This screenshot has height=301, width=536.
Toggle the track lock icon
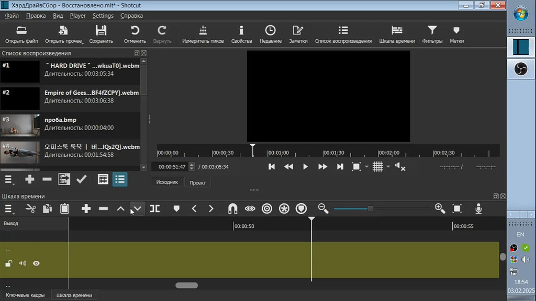[8, 263]
